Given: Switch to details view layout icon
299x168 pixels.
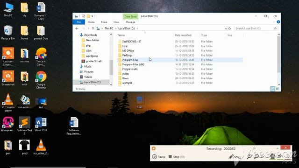Looking at the screenshot, I should pos(272,89).
